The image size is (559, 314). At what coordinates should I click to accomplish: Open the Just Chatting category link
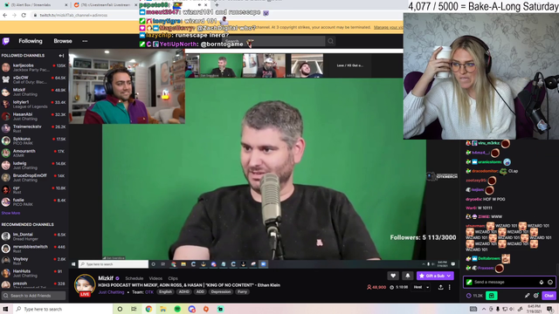click(x=111, y=292)
